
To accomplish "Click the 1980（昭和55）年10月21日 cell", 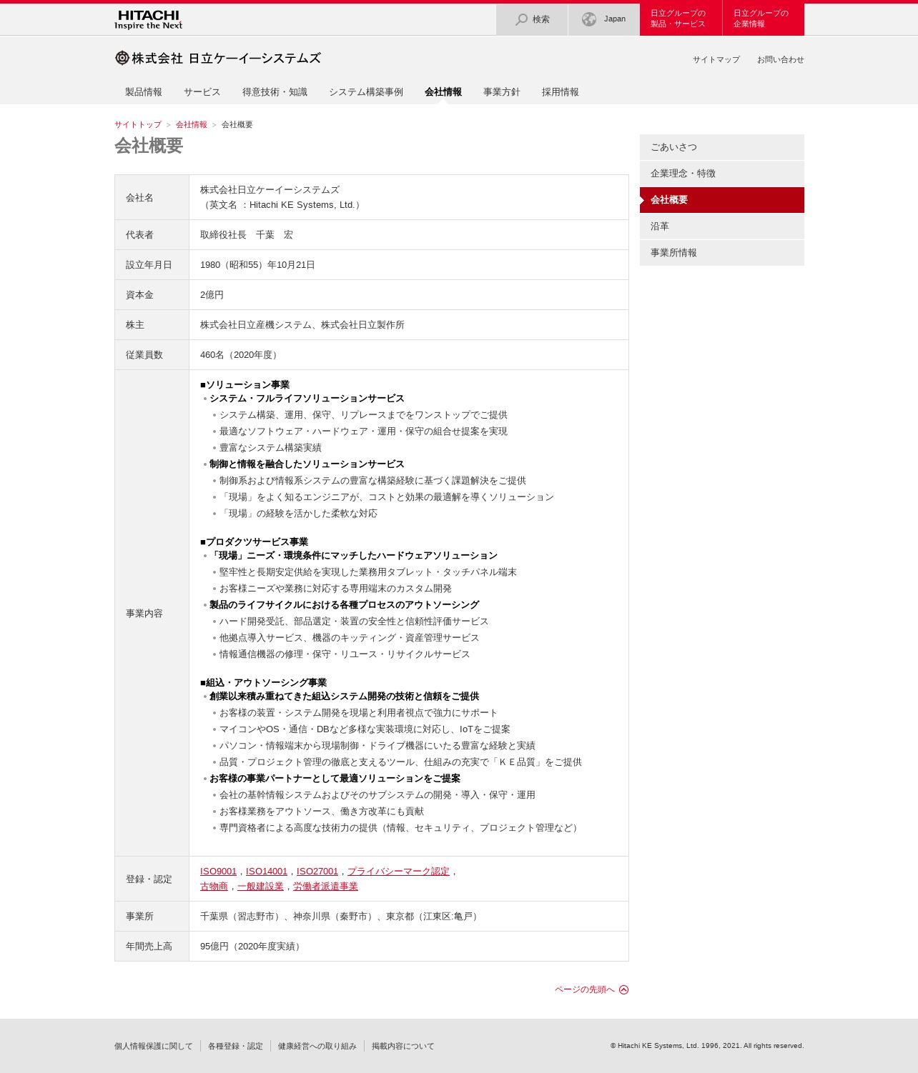I will [x=409, y=265].
